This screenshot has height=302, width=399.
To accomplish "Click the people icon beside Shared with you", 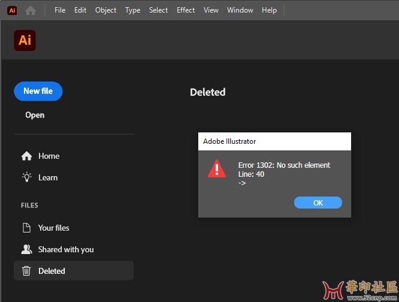I will (x=27, y=249).
